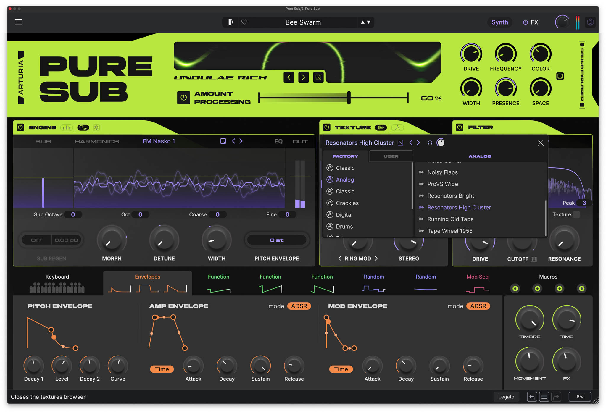Open the Engine gear settings icon
This screenshot has height=412, width=606.
(x=96, y=127)
